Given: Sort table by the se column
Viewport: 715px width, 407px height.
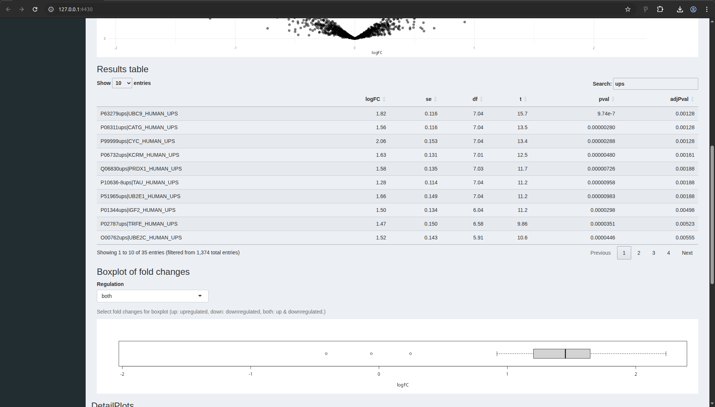Looking at the screenshot, I should 431,99.
